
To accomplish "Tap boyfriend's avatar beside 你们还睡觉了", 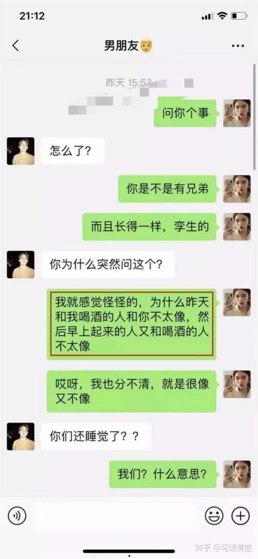I will point(20,436).
